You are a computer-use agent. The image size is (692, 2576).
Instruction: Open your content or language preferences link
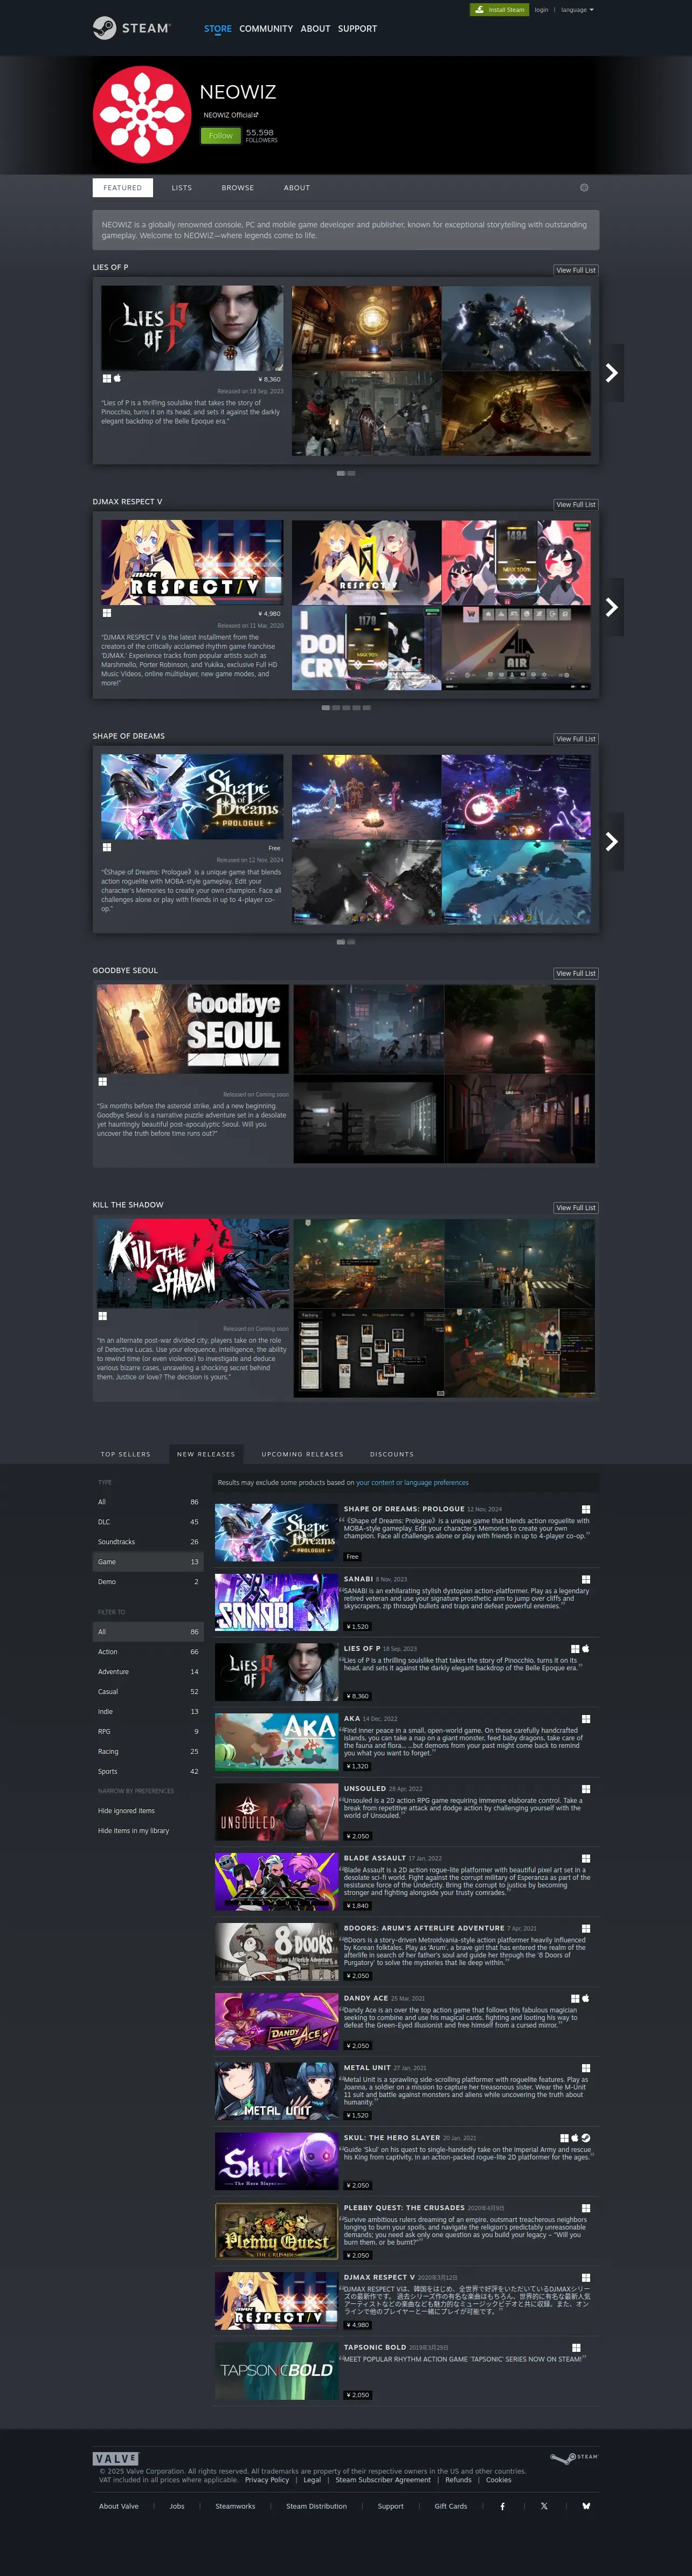tap(412, 1483)
